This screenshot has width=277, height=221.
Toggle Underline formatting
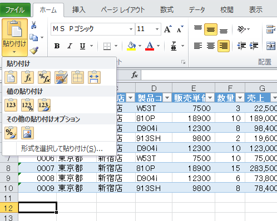(x=82, y=46)
